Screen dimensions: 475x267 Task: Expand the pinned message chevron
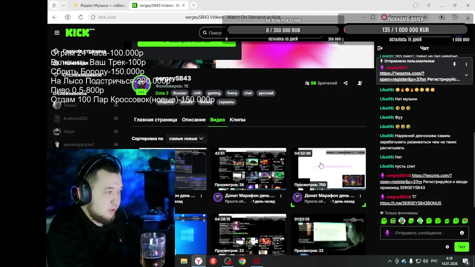coord(466,75)
